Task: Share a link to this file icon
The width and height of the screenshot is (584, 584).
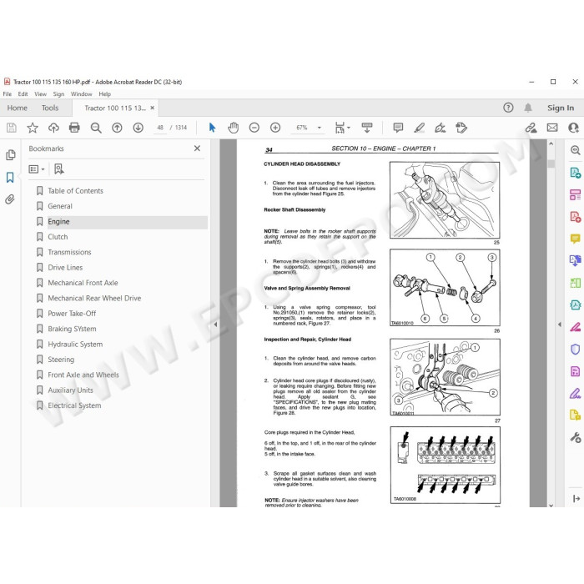Action: (x=531, y=128)
